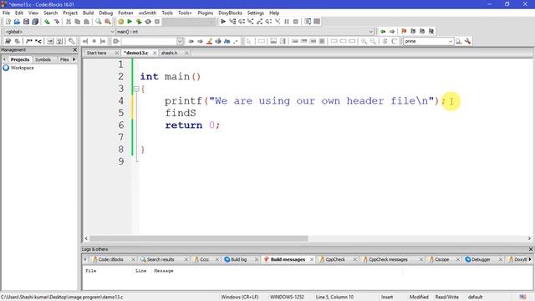Open the File menu
Screen dimensions: 535x301
pos(6,13)
